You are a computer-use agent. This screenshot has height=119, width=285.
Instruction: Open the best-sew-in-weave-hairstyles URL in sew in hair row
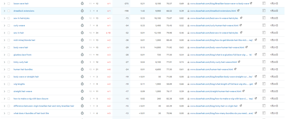214,33
